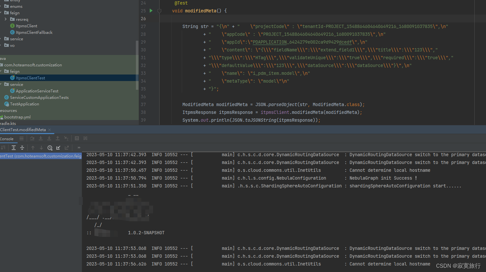The image size is (486, 272).
Task: Click the Run to Cursor icon
Action: click(66, 138)
